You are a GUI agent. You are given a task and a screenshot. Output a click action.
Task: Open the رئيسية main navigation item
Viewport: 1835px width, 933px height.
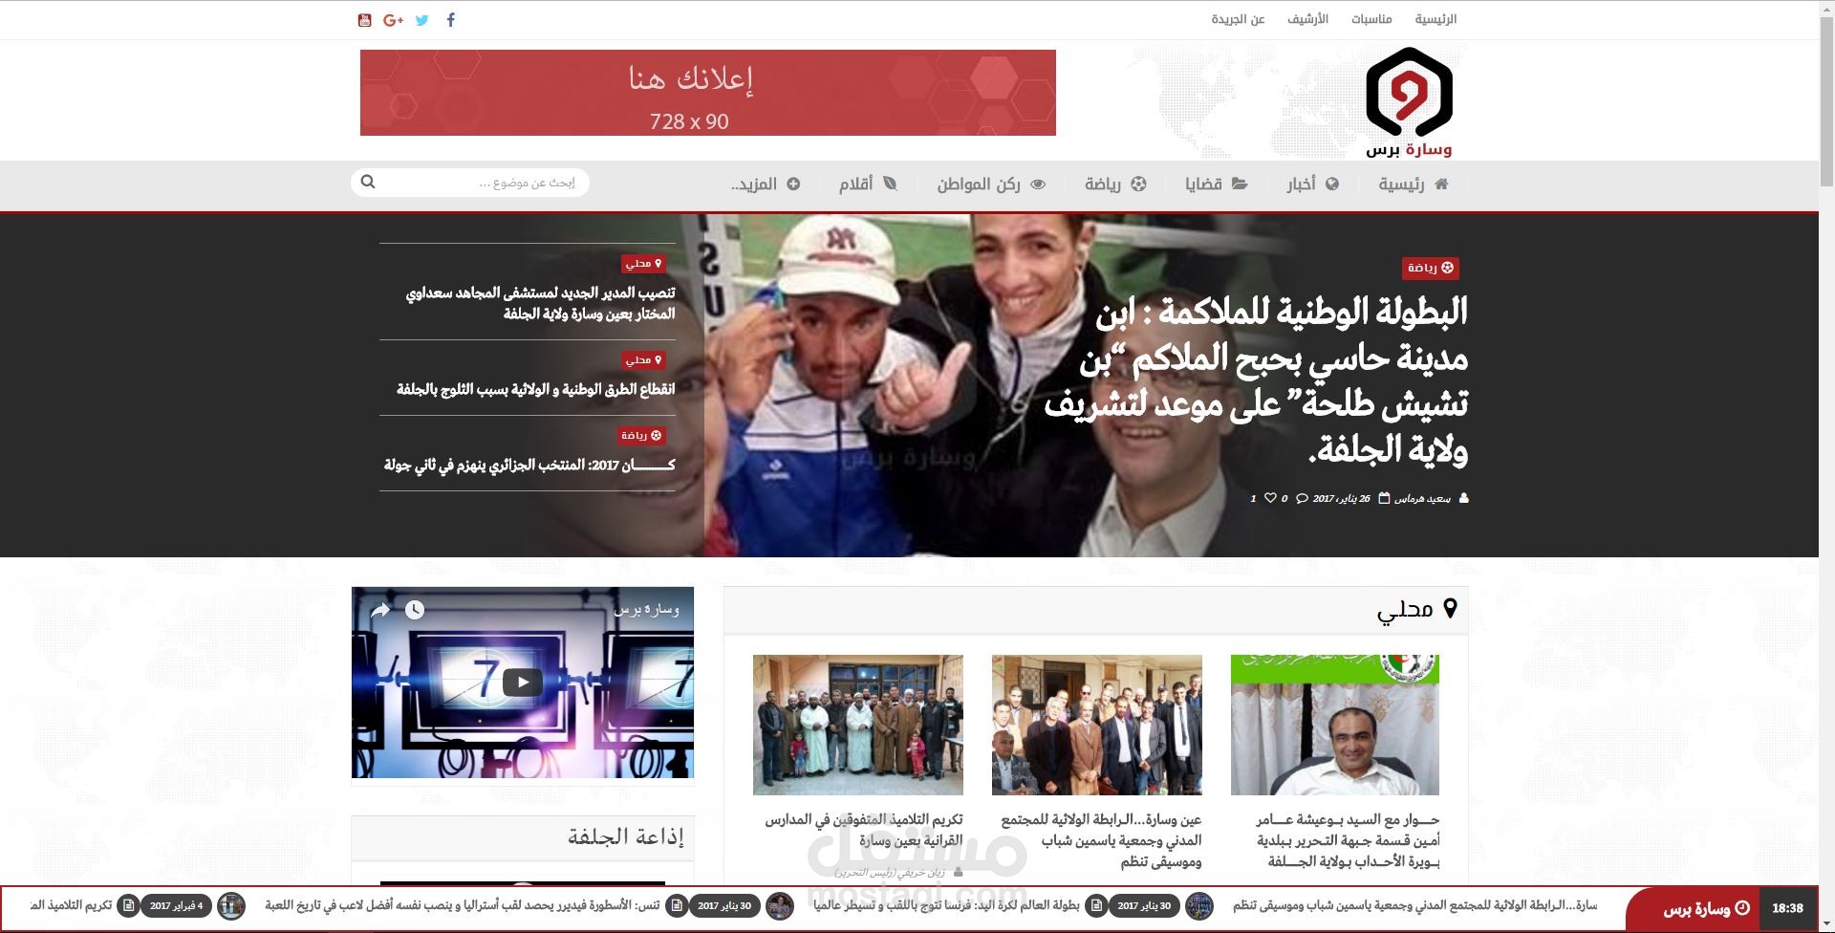pos(1413,184)
